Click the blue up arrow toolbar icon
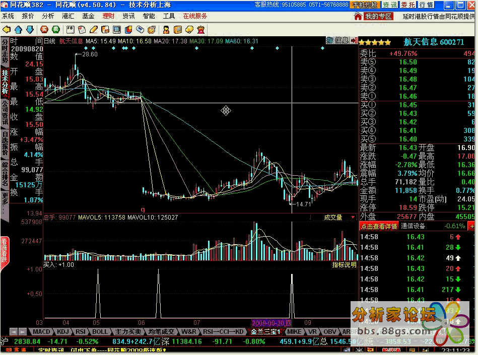 point(18,30)
